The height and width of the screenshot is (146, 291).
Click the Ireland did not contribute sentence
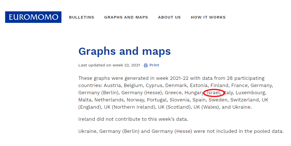pos(133,119)
